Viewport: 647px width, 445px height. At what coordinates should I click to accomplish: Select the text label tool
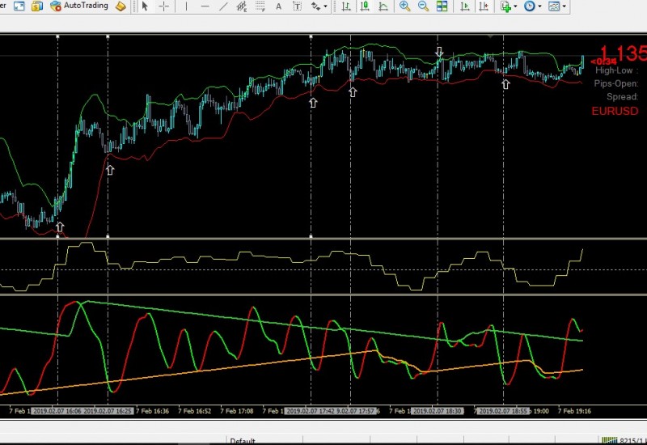coord(297,6)
